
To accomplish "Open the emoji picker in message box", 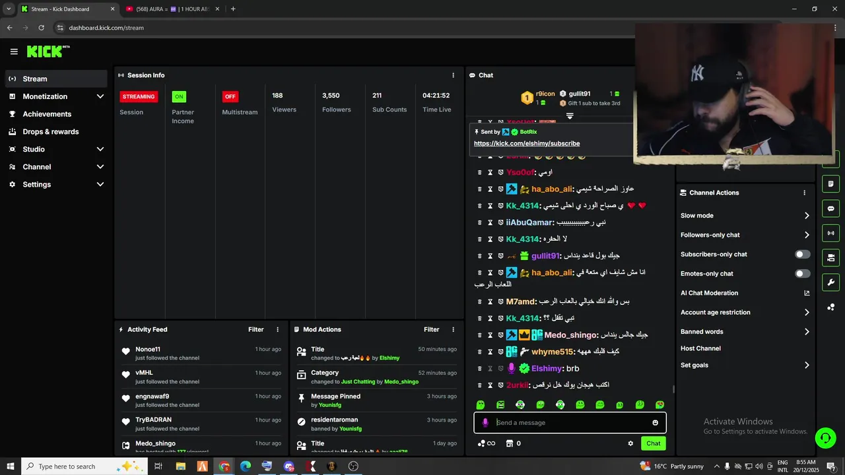I will pyautogui.click(x=656, y=423).
